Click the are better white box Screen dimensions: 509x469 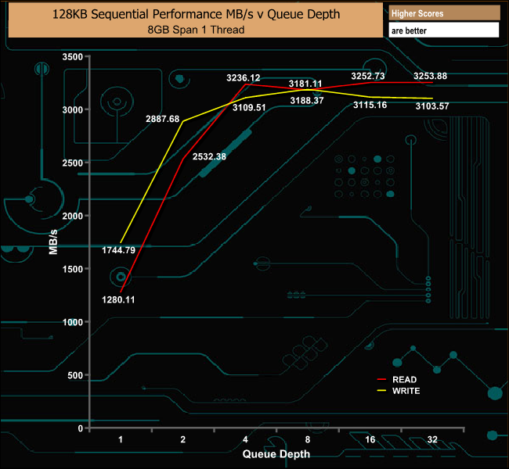[444, 30]
